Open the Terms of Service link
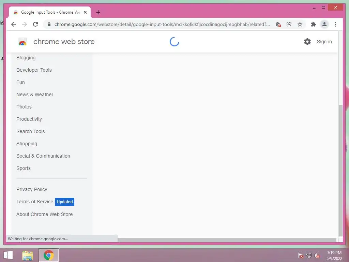349x262 pixels. click(35, 202)
